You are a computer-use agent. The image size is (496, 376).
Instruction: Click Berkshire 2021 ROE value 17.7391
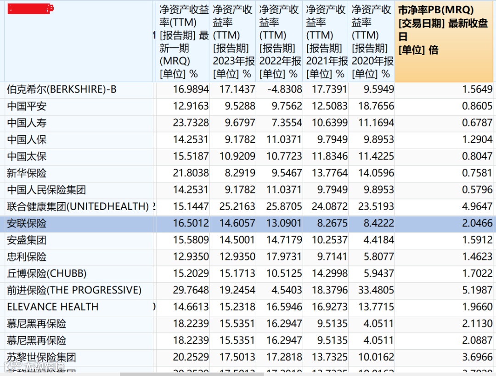330,89
